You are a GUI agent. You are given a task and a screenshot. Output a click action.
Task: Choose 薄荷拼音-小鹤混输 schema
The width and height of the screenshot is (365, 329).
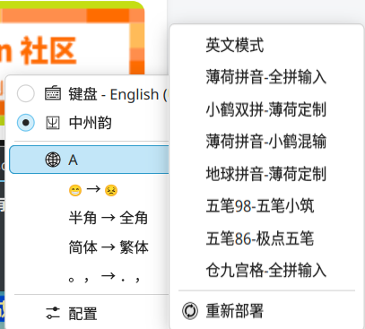(x=266, y=141)
